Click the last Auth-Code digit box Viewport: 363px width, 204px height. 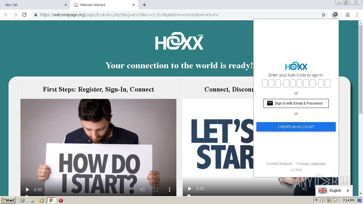coord(328,83)
